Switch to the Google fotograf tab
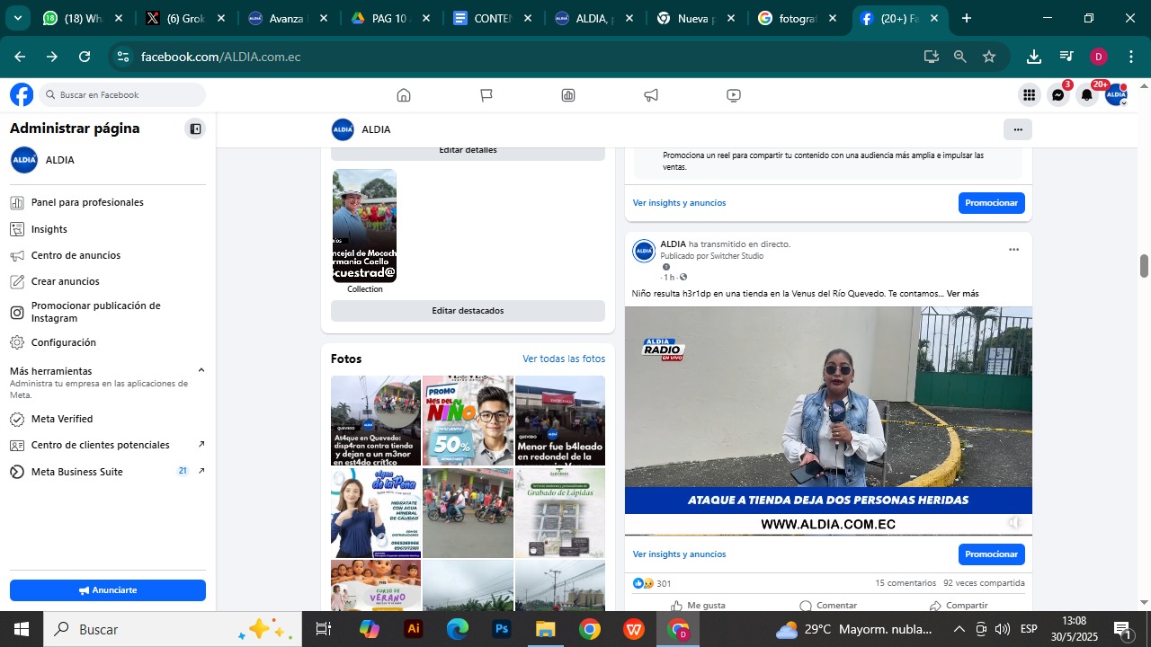 (799, 18)
